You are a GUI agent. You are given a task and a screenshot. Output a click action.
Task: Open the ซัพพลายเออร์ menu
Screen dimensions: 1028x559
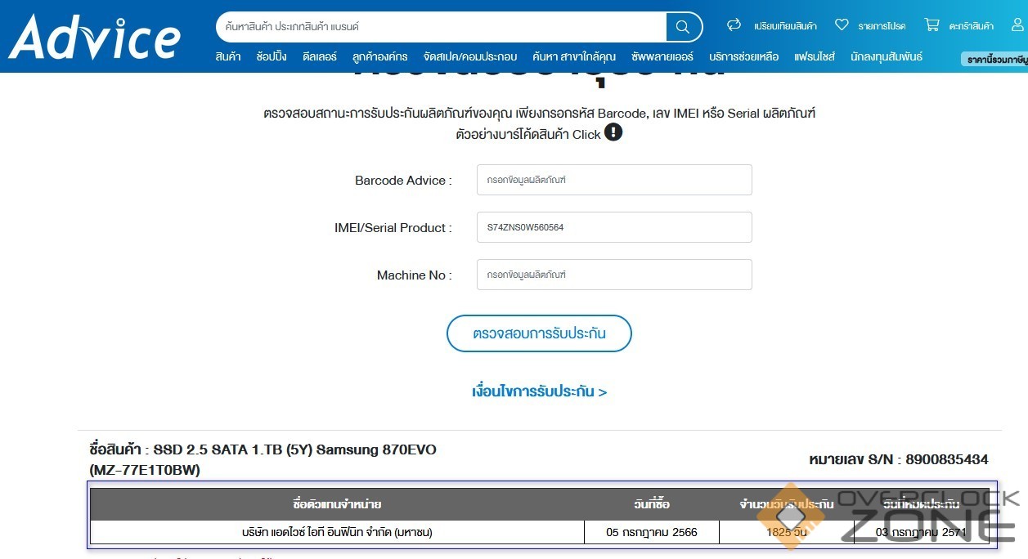[x=662, y=57]
